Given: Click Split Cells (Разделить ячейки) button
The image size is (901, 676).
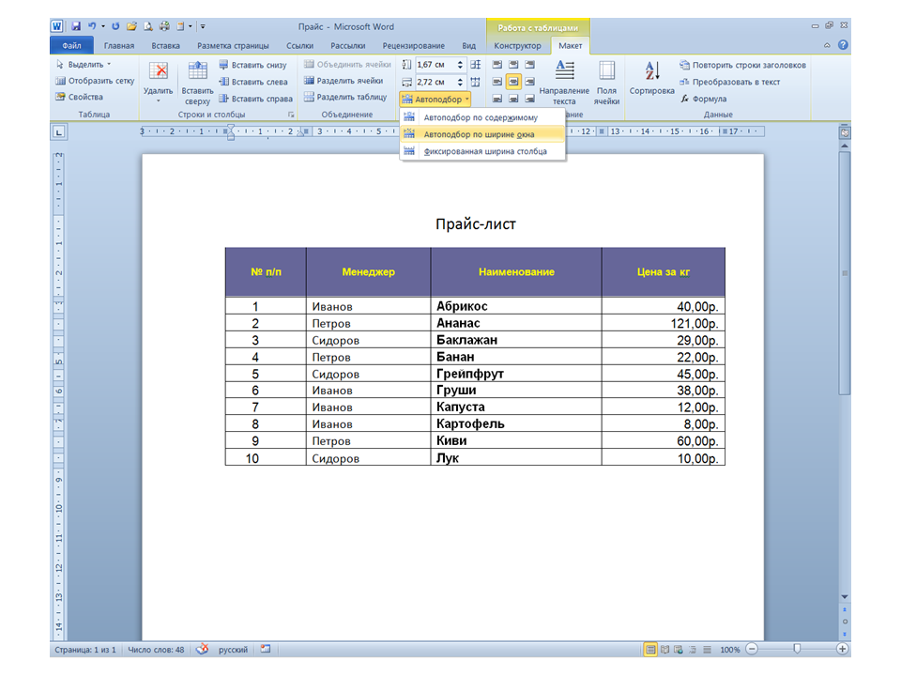Looking at the screenshot, I should pyautogui.click(x=344, y=81).
